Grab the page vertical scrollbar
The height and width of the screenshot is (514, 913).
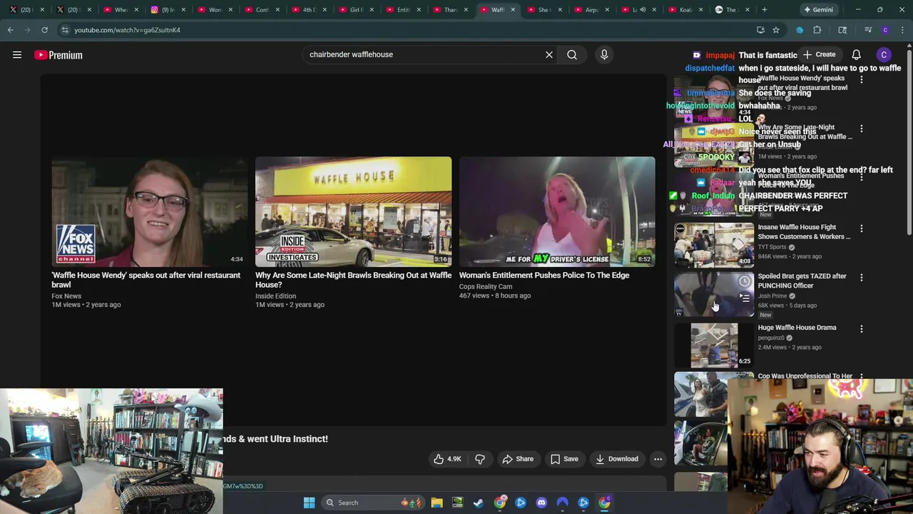click(x=909, y=143)
